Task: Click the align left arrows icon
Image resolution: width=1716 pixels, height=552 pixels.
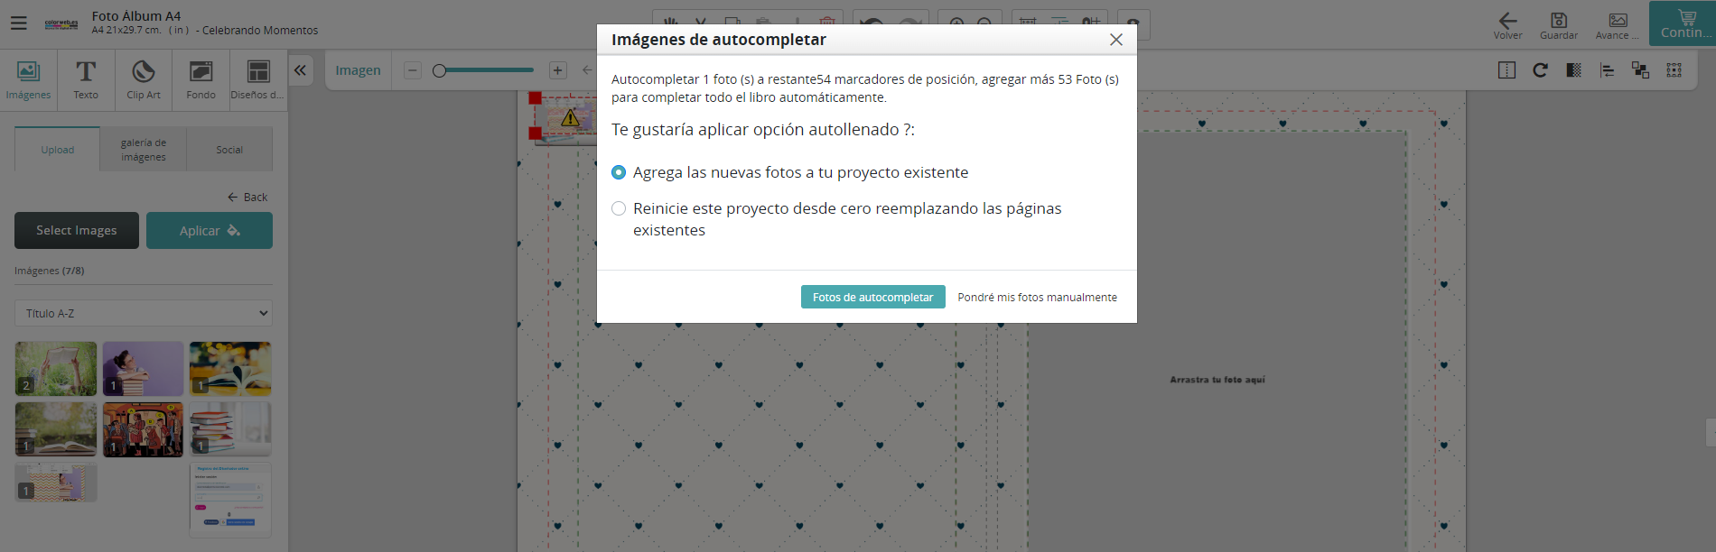Action: [x=1607, y=70]
